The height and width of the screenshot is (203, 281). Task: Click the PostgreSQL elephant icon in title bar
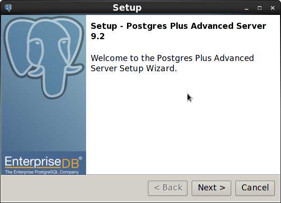point(8,8)
